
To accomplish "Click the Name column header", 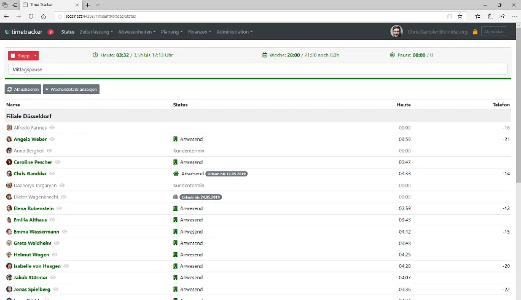I will click(x=13, y=105).
